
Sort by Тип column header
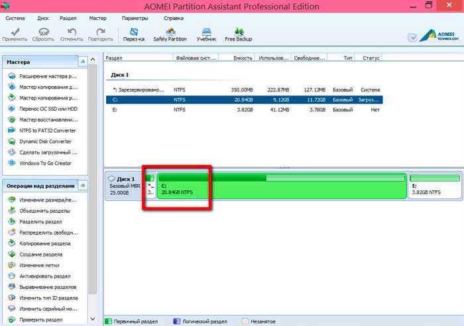coord(341,58)
